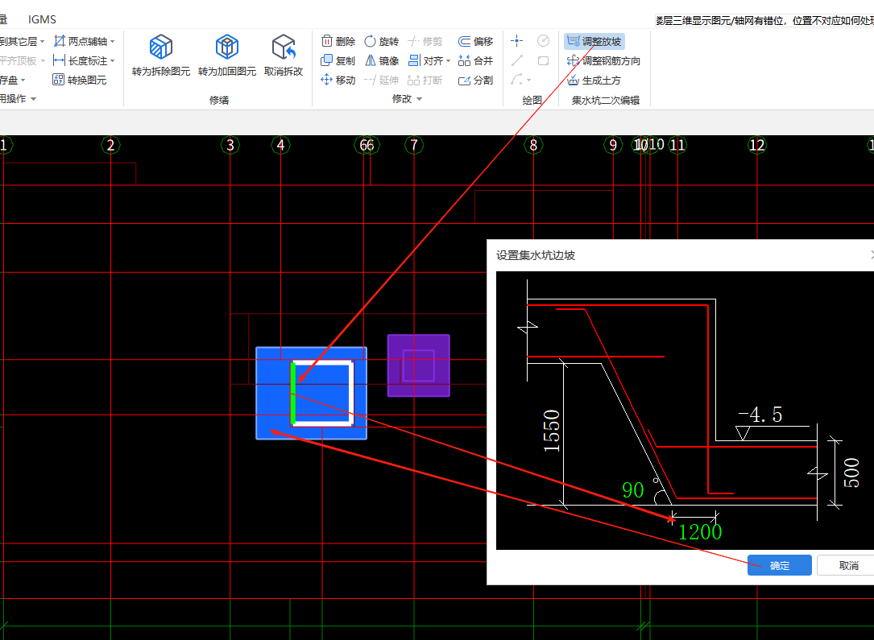Edit the green slope angle value 90
The width and height of the screenshot is (874, 640).
click(632, 490)
